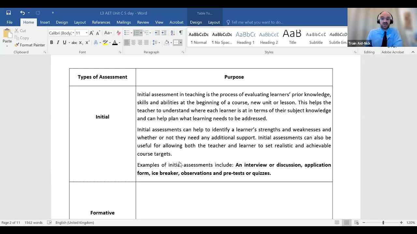
Task: Apply the Title style
Action: 292,38
